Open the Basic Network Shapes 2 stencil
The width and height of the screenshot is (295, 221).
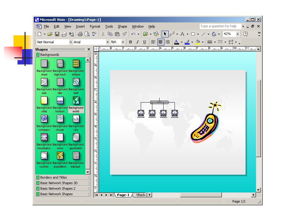[x=63, y=188]
